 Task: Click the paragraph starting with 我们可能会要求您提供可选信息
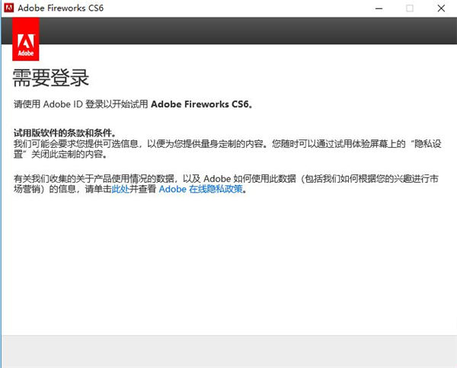(x=227, y=149)
